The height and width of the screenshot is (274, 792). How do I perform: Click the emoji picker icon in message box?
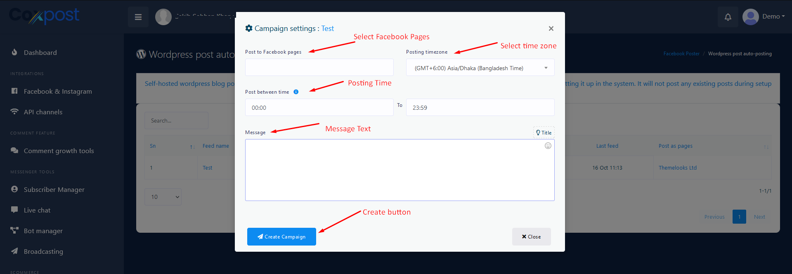click(x=548, y=146)
